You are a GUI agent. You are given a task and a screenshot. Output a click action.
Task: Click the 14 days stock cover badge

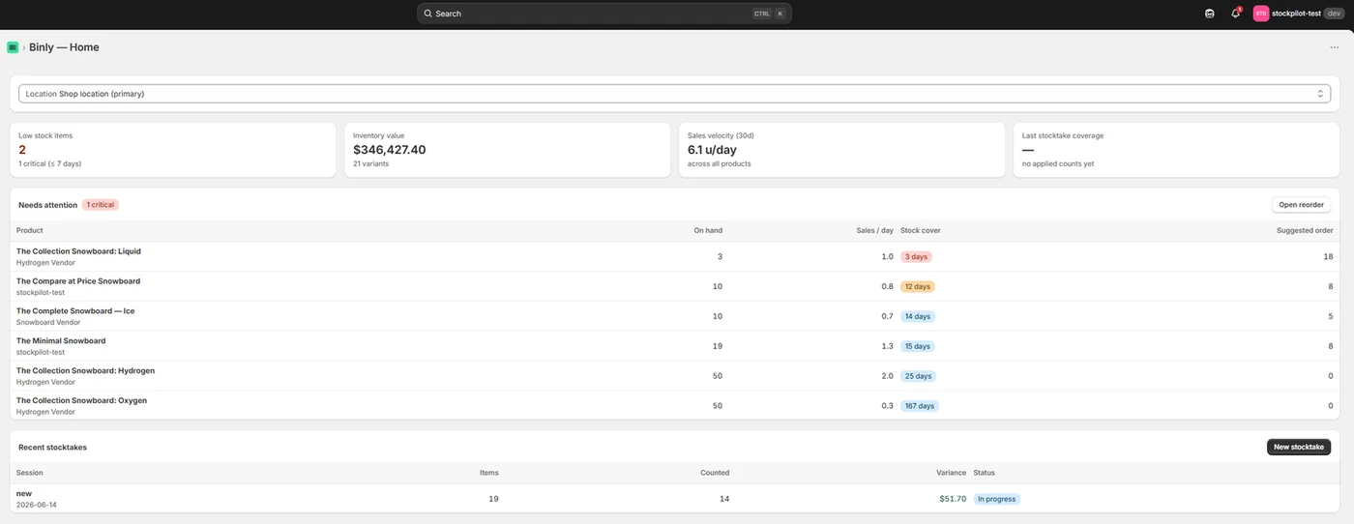pyautogui.click(x=918, y=317)
